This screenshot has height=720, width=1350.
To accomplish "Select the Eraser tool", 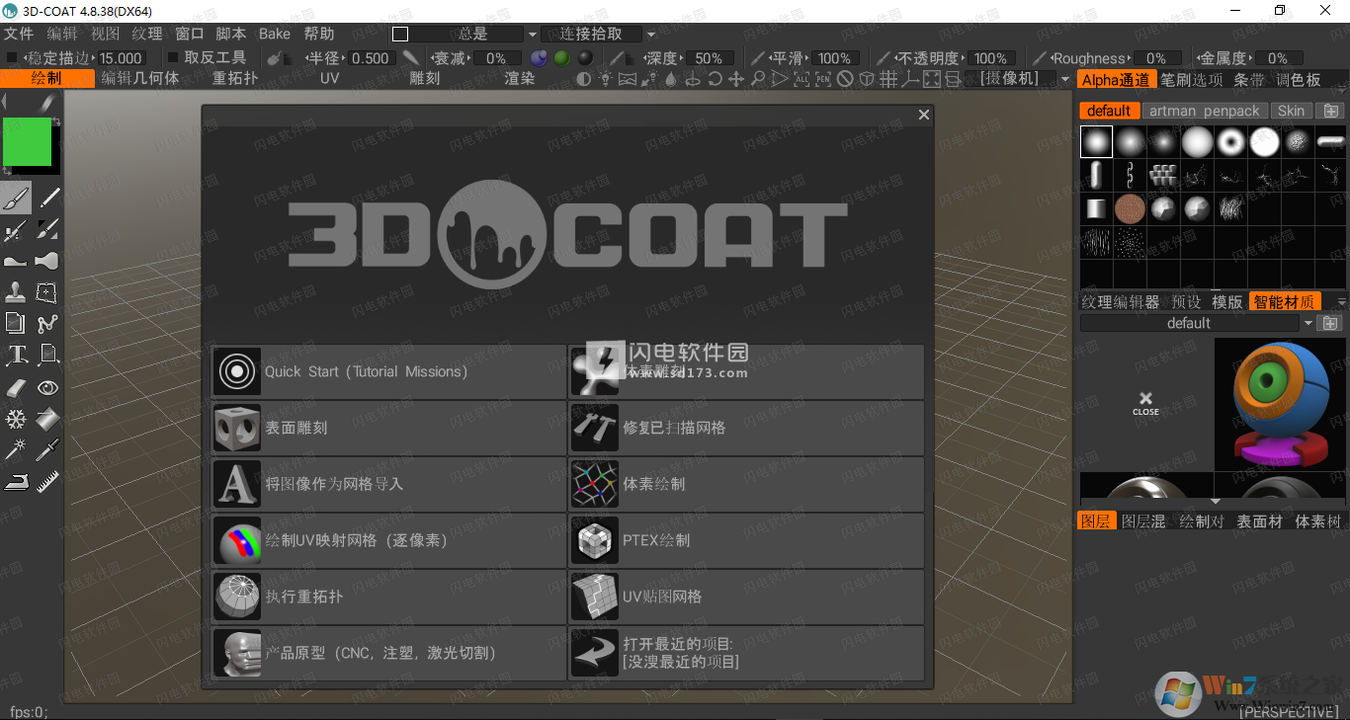I will [16, 387].
